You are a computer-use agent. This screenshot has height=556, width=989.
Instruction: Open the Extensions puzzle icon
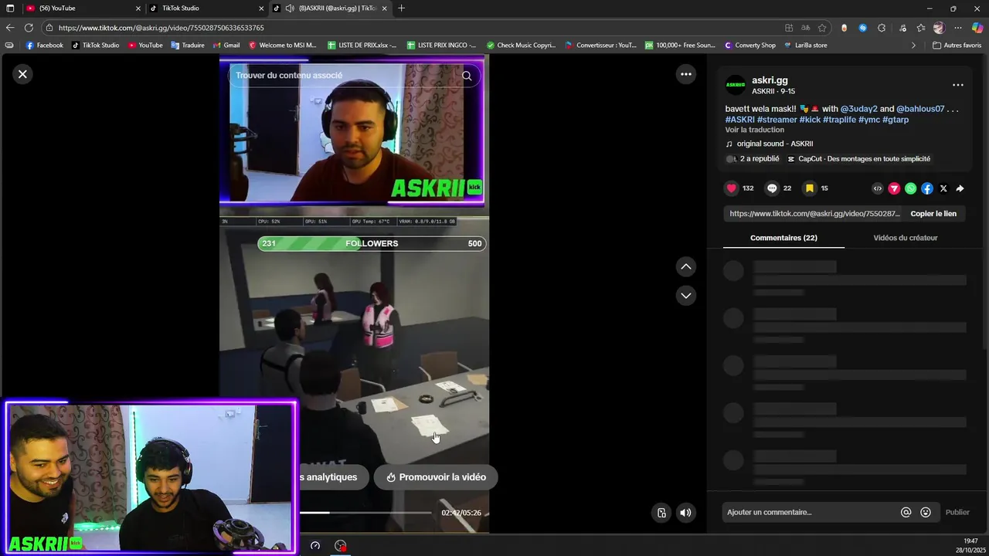[882, 28]
